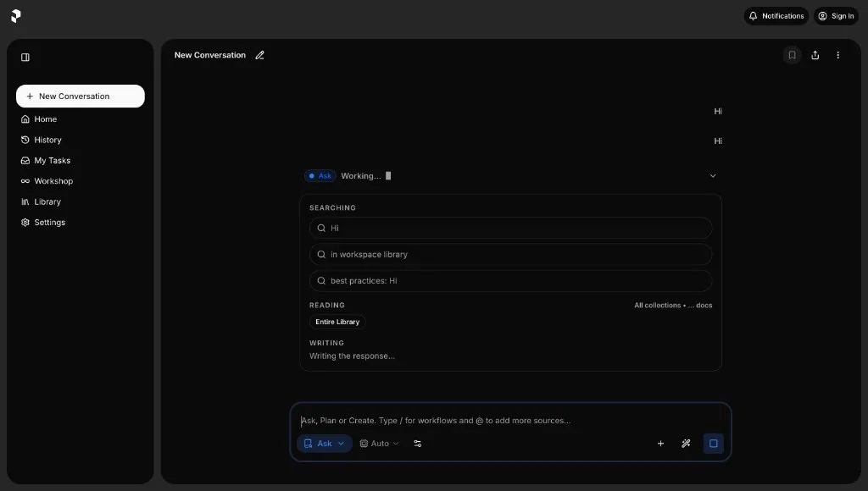Select the 'best practices: Hi' search row
This screenshot has width=868, height=491.
coord(510,281)
